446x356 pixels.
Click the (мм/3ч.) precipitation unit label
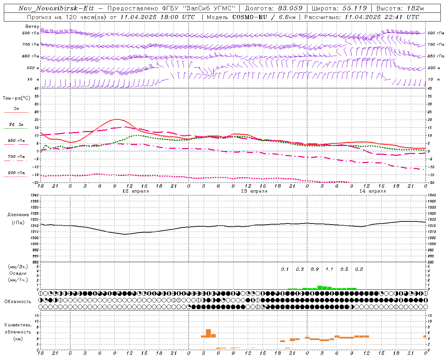pyautogui.click(x=18, y=267)
